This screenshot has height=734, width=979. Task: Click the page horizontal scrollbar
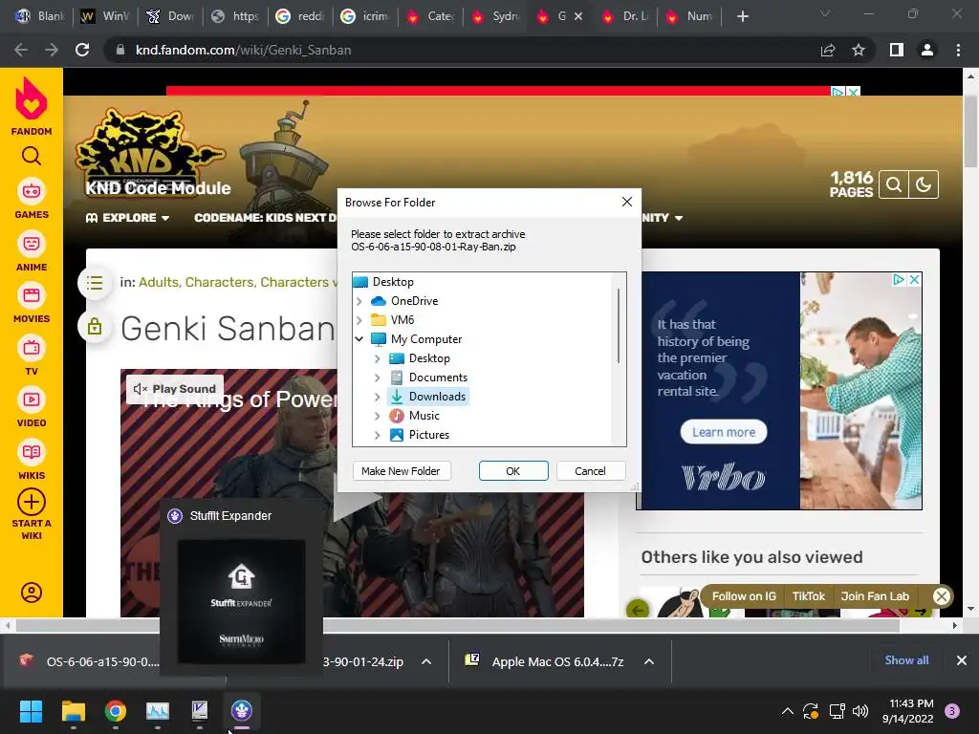457,625
